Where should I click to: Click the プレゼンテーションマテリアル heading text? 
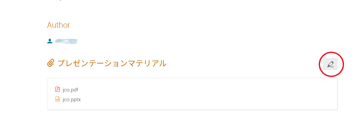(112, 64)
